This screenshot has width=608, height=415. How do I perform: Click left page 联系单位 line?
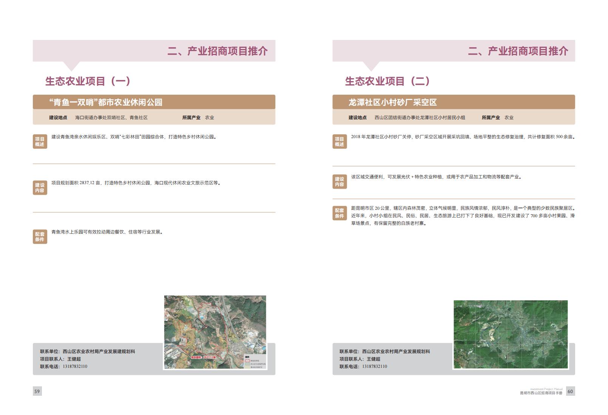pyautogui.click(x=88, y=352)
